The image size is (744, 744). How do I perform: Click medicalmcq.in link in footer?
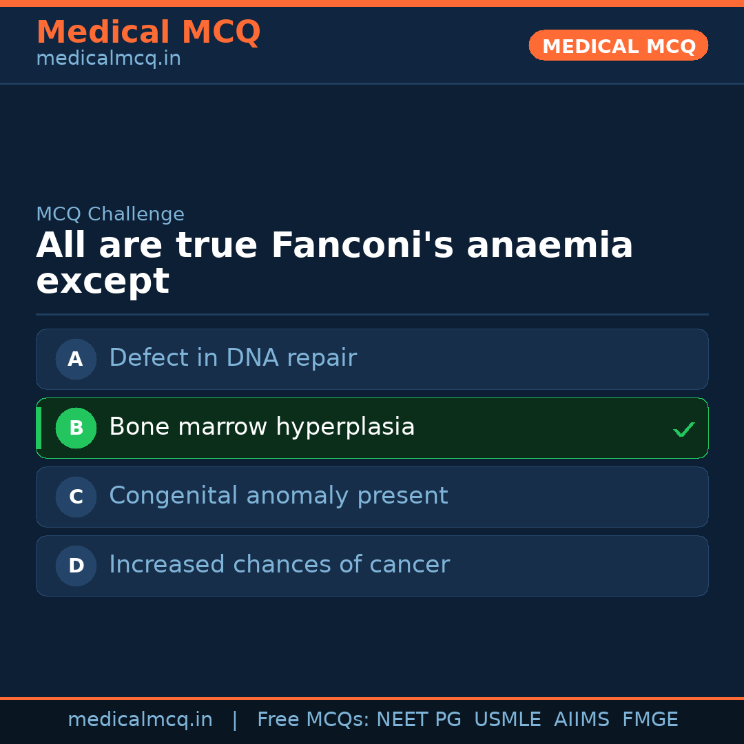140,720
